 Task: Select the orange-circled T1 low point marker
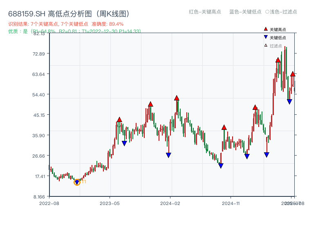coord(77,182)
